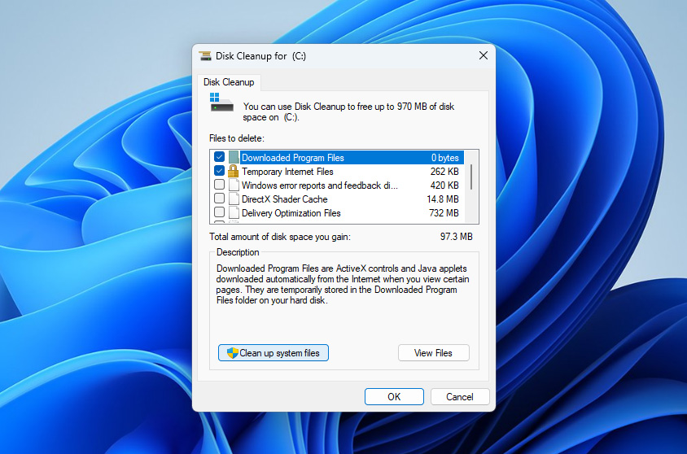Select the Disk Cleanup tab
Viewport: 687px width, 454px height.
(229, 82)
